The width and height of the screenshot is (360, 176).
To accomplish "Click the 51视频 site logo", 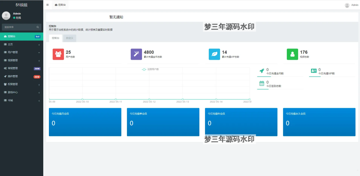I will pos(21,5).
